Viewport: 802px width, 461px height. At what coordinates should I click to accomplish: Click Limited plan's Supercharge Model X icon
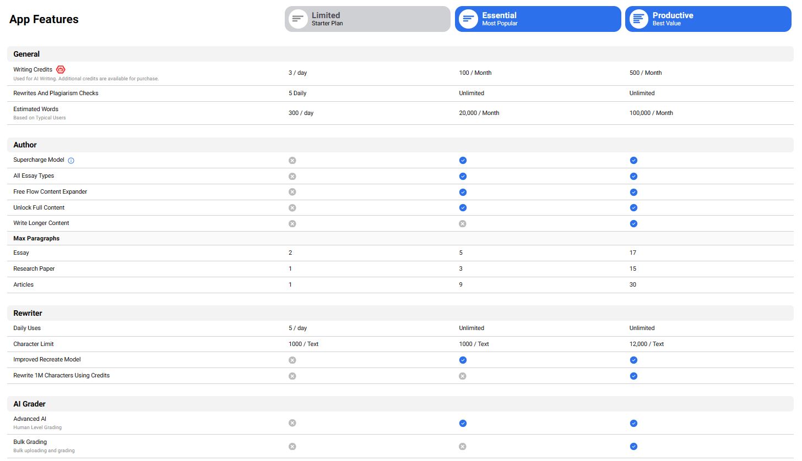(x=292, y=160)
